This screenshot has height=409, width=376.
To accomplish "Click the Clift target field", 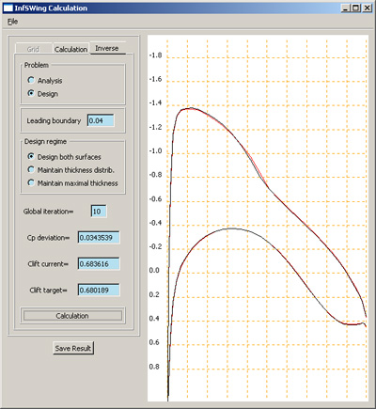I will pyautogui.click(x=99, y=290).
